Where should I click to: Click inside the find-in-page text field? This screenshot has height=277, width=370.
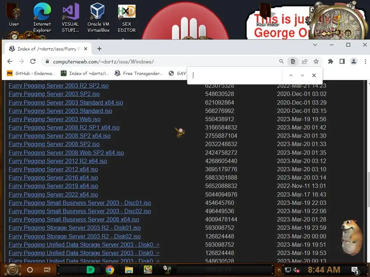pyautogui.click(x=236, y=75)
